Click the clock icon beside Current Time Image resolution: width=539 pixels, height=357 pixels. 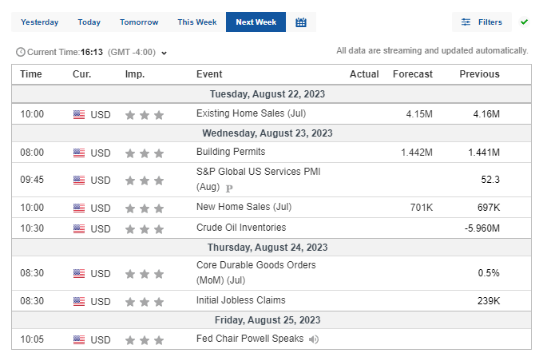[21, 52]
